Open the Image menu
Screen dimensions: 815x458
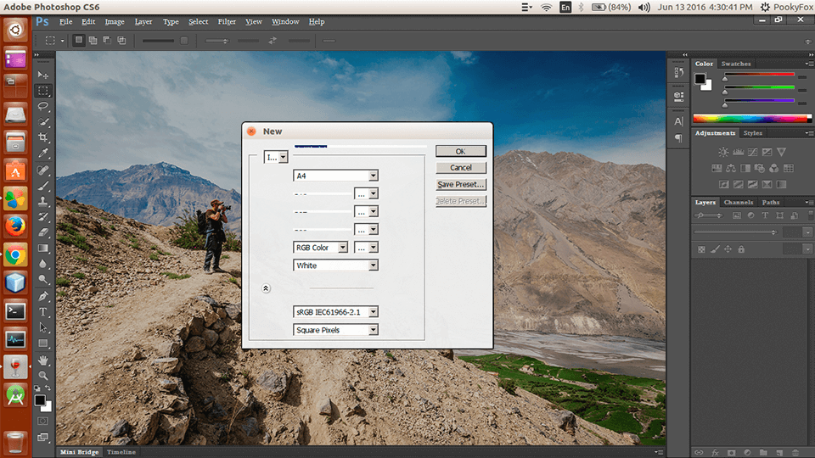[x=115, y=22]
